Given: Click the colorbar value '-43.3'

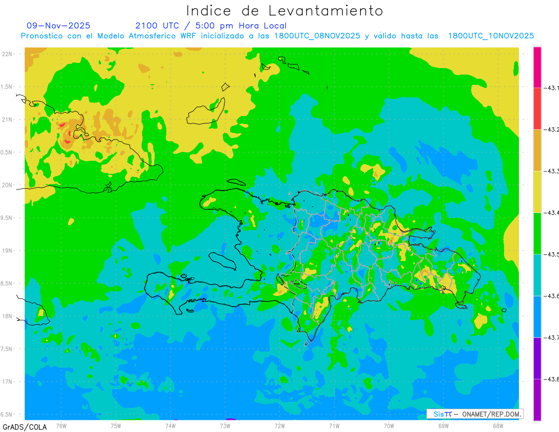Looking at the screenshot, I should point(552,171).
